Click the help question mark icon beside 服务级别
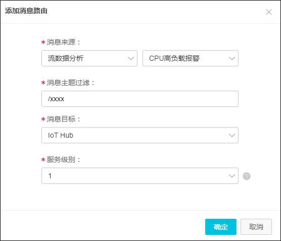Screen dimensions: 281x241 pyautogui.click(x=247, y=176)
